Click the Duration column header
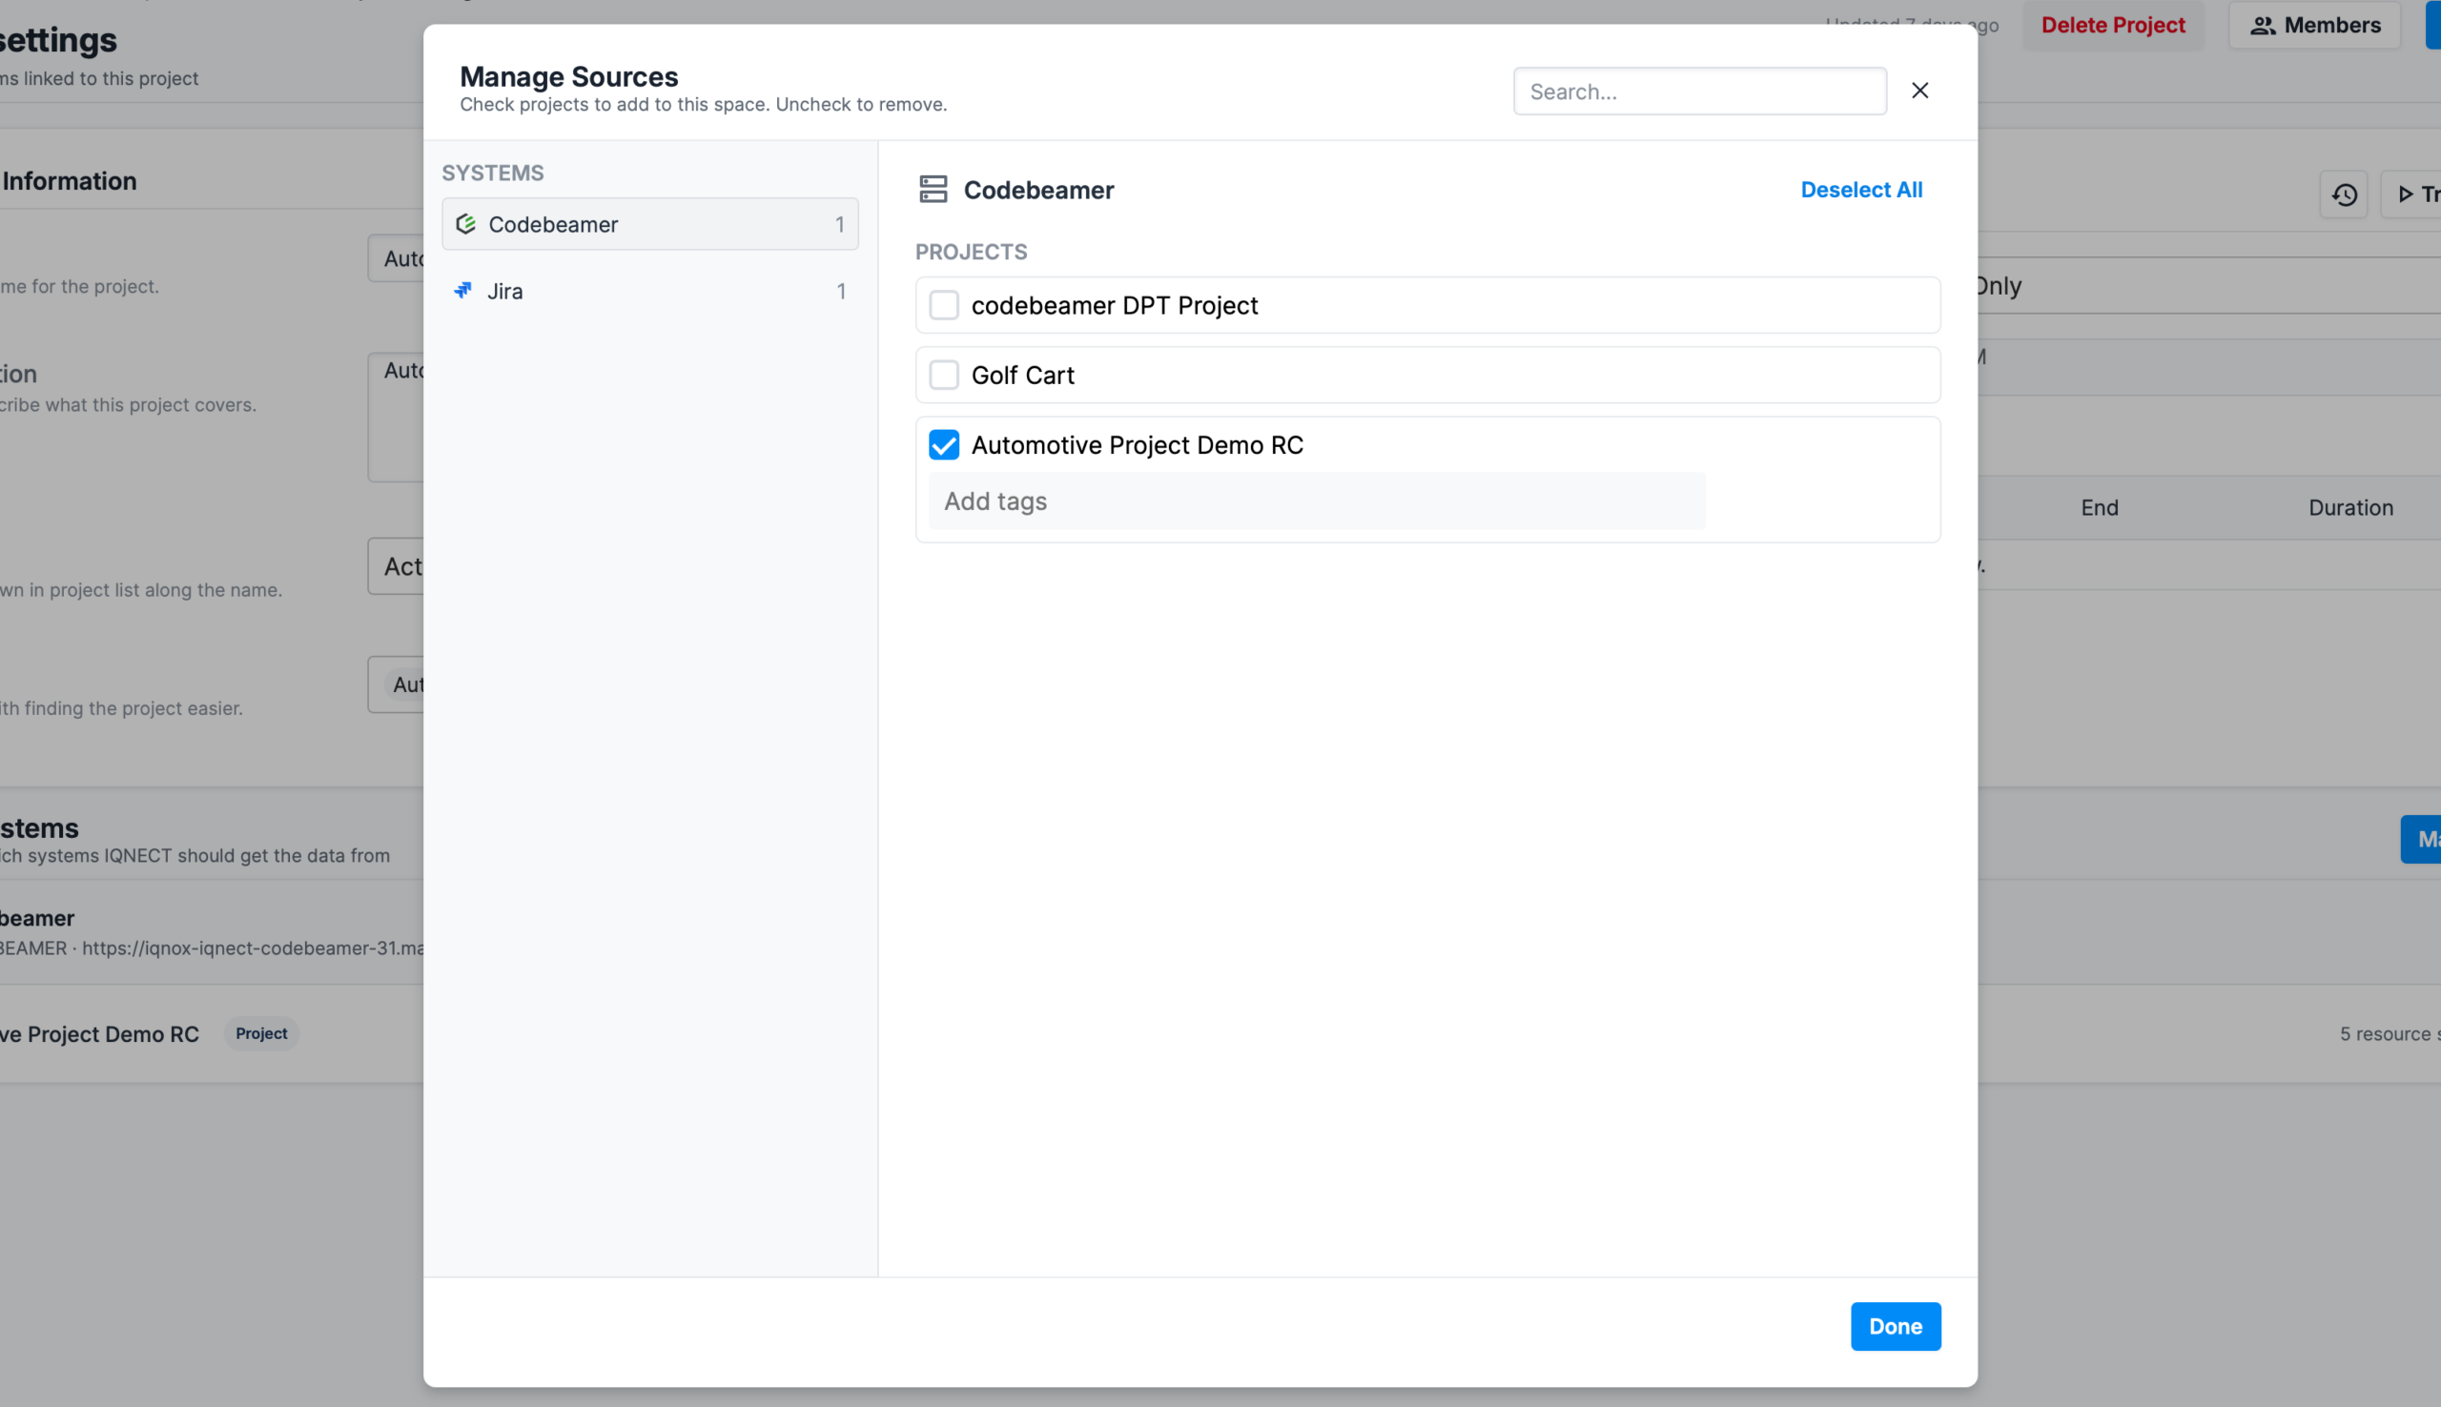The width and height of the screenshot is (2441, 1407). click(x=2350, y=507)
